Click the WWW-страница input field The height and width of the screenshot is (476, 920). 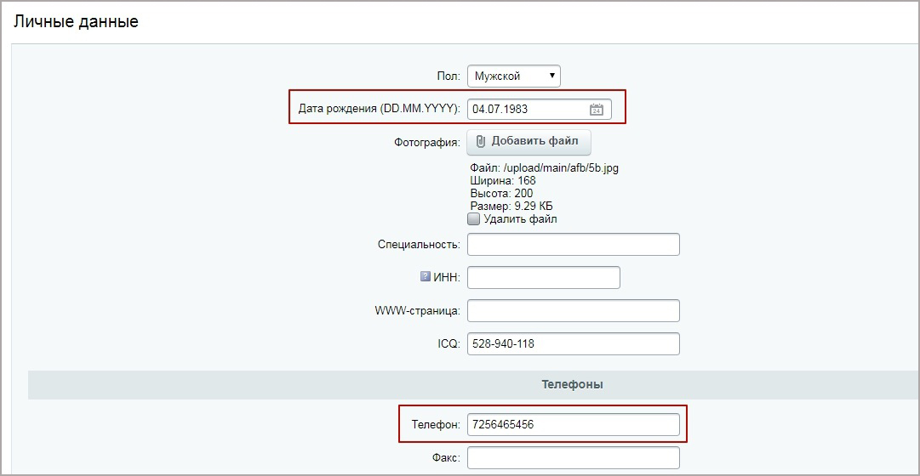coord(573,310)
